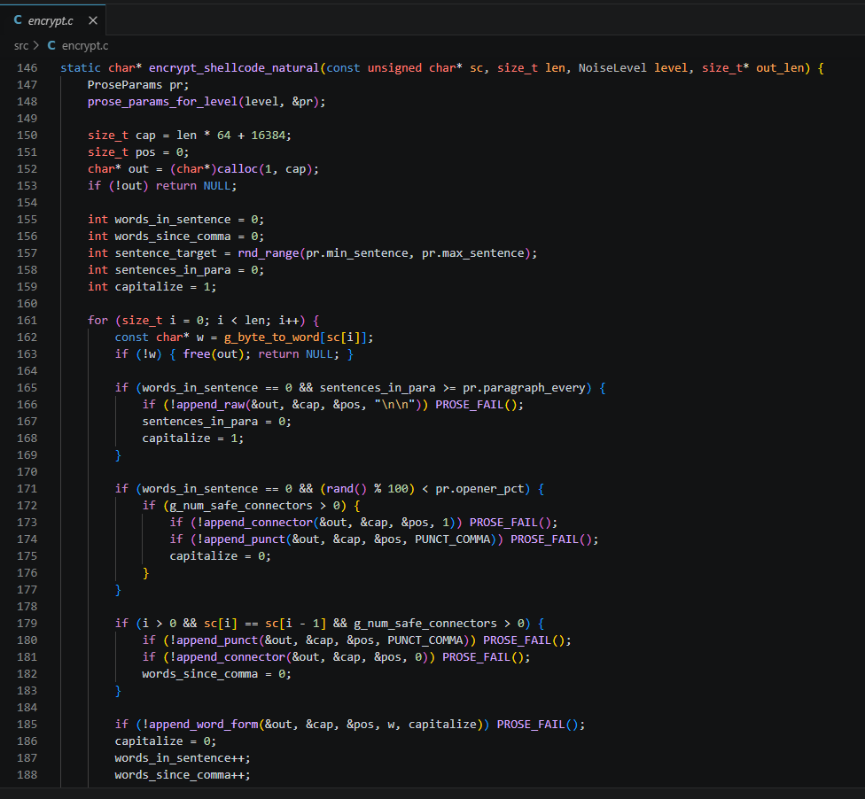Click line number 188 in the gutter
The image size is (865, 799).
click(x=27, y=775)
